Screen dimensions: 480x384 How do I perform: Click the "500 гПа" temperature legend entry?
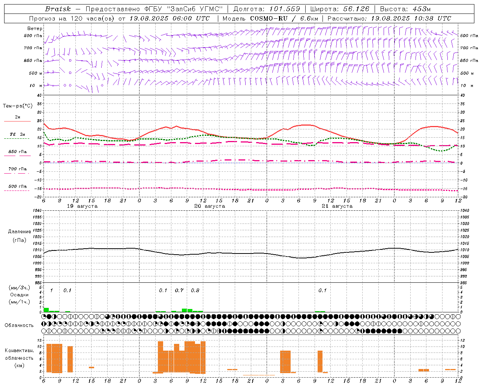click(x=18, y=186)
